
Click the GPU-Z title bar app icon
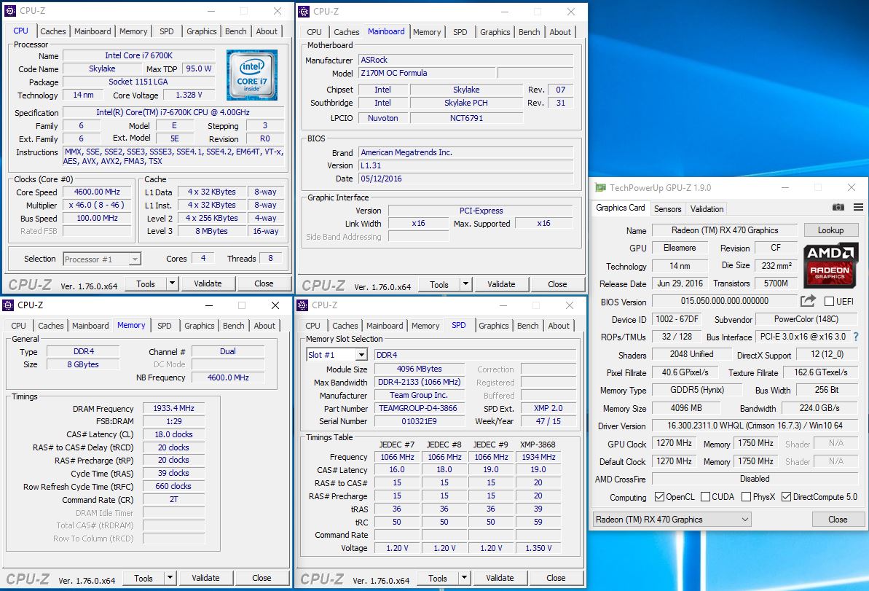pos(600,188)
